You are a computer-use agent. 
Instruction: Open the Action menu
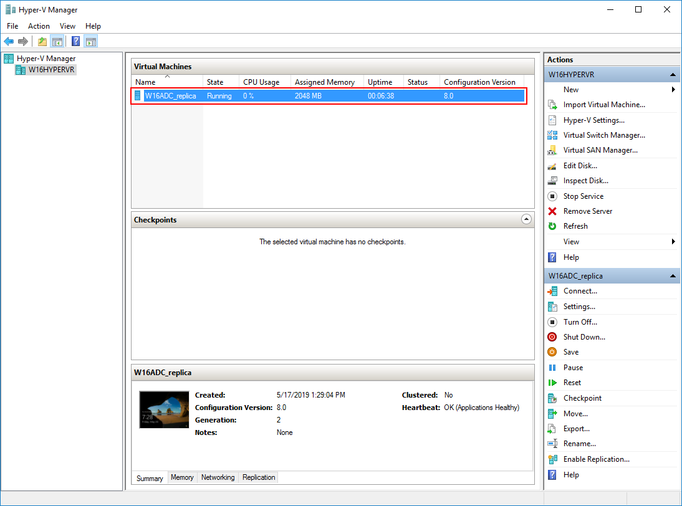click(x=39, y=26)
